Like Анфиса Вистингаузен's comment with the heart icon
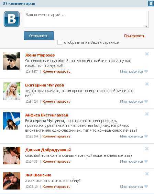This screenshot has width=154, height=194. pyautogui.click(x=146, y=136)
